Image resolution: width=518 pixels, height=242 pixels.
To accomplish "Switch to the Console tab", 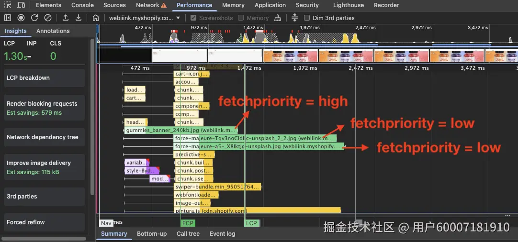I will click(x=83, y=5).
